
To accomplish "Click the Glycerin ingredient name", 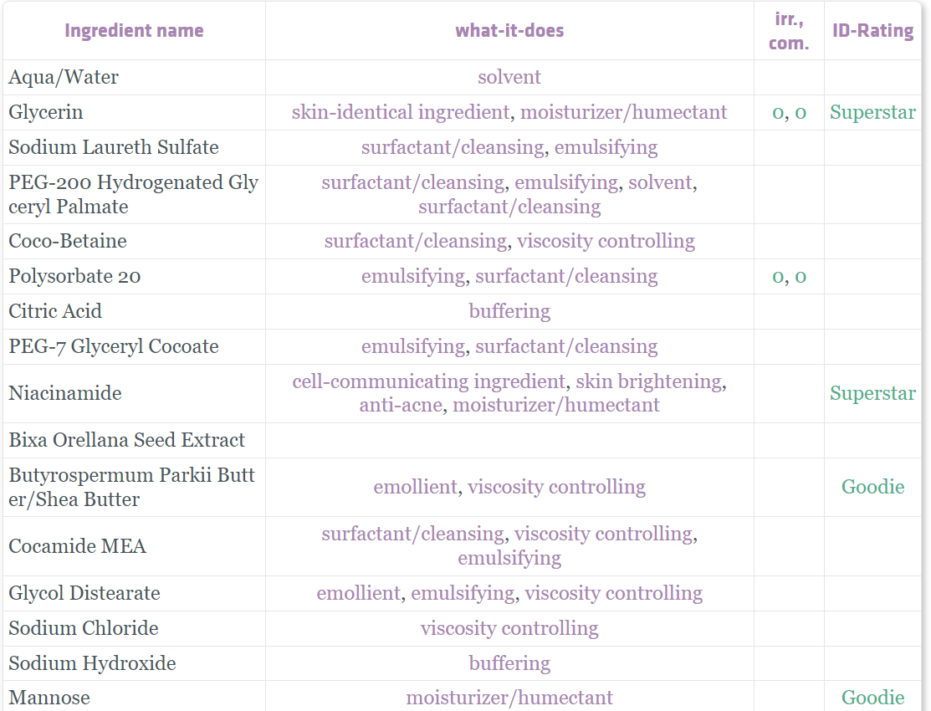I will pyautogui.click(x=46, y=112).
